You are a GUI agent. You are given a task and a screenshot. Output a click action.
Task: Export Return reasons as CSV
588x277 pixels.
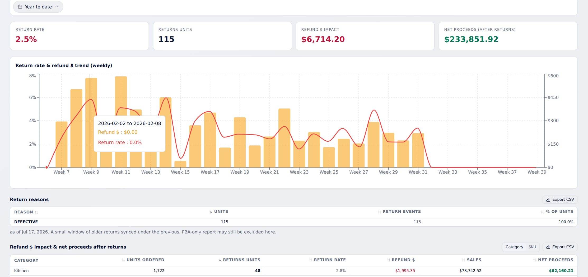pos(560,199)
